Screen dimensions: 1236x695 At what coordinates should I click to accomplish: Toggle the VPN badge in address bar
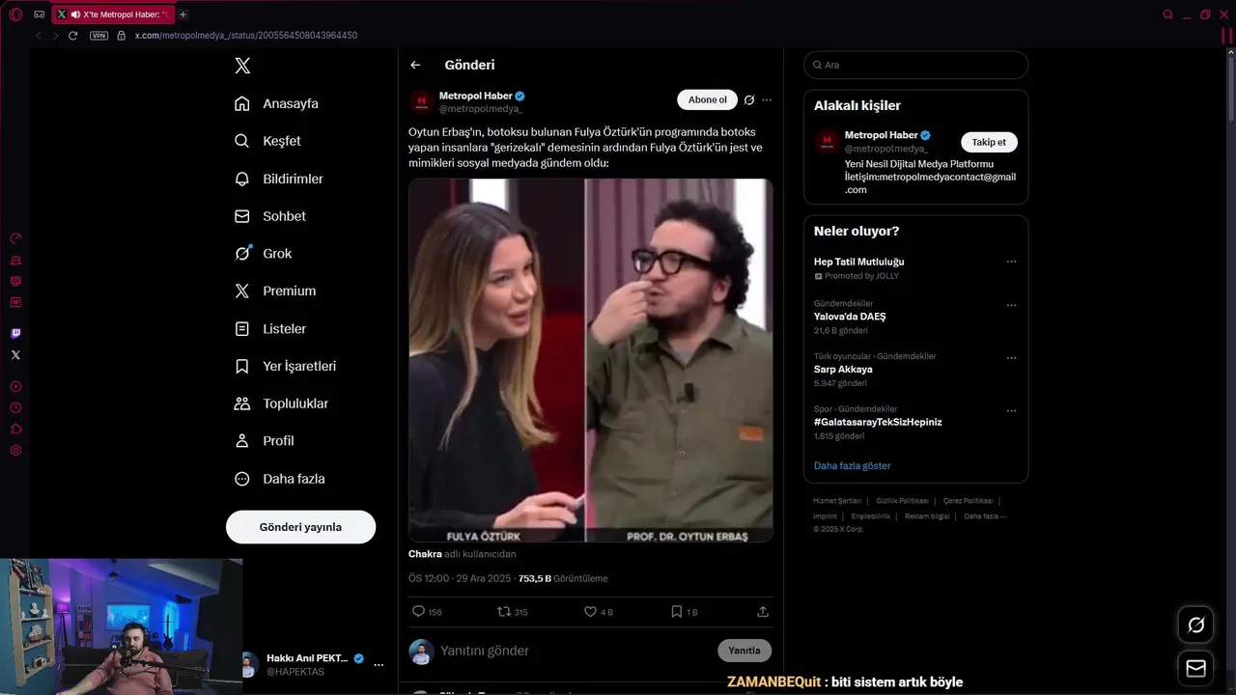coord(98,36)
